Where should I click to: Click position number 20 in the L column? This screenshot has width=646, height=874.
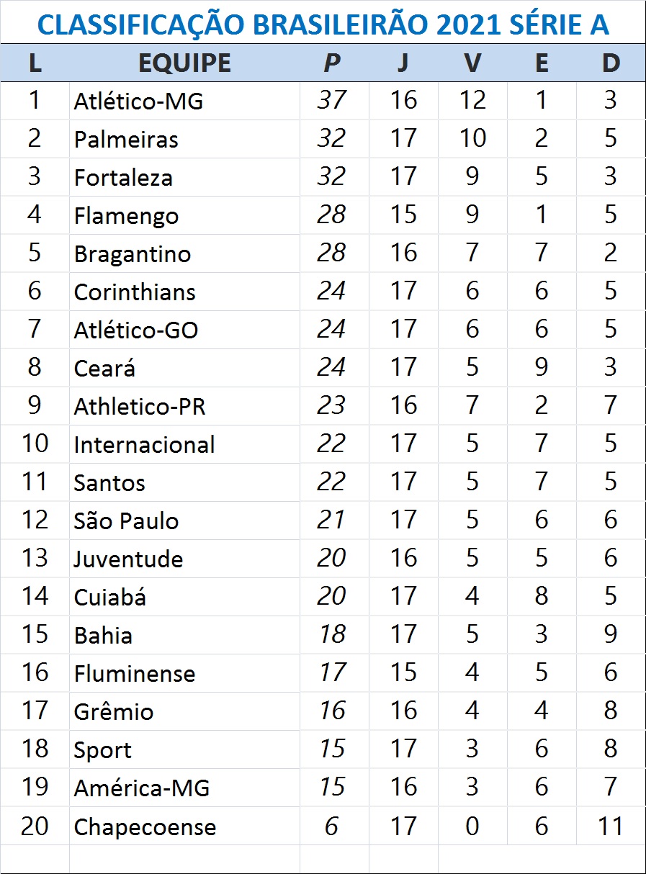pyautogui.click(x=35, y=826)
